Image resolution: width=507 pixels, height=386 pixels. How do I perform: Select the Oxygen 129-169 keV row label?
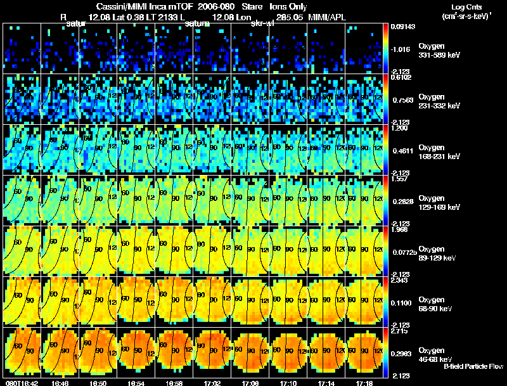click(439, 203)
